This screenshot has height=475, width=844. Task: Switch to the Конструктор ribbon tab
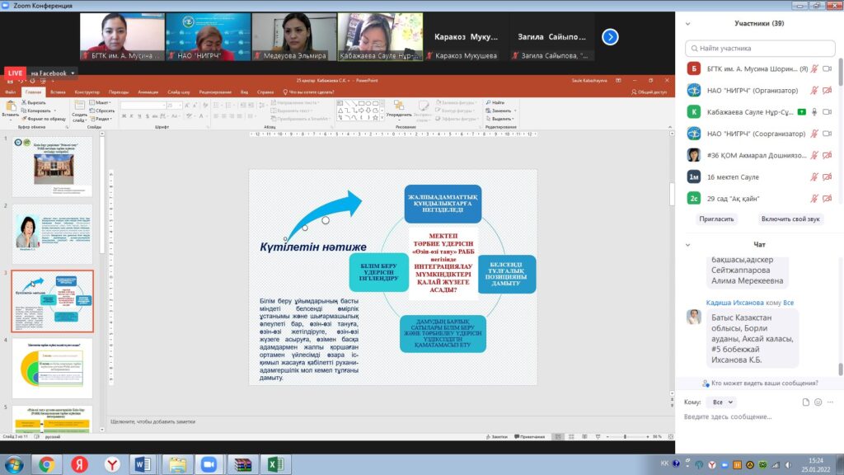(87, 92)
